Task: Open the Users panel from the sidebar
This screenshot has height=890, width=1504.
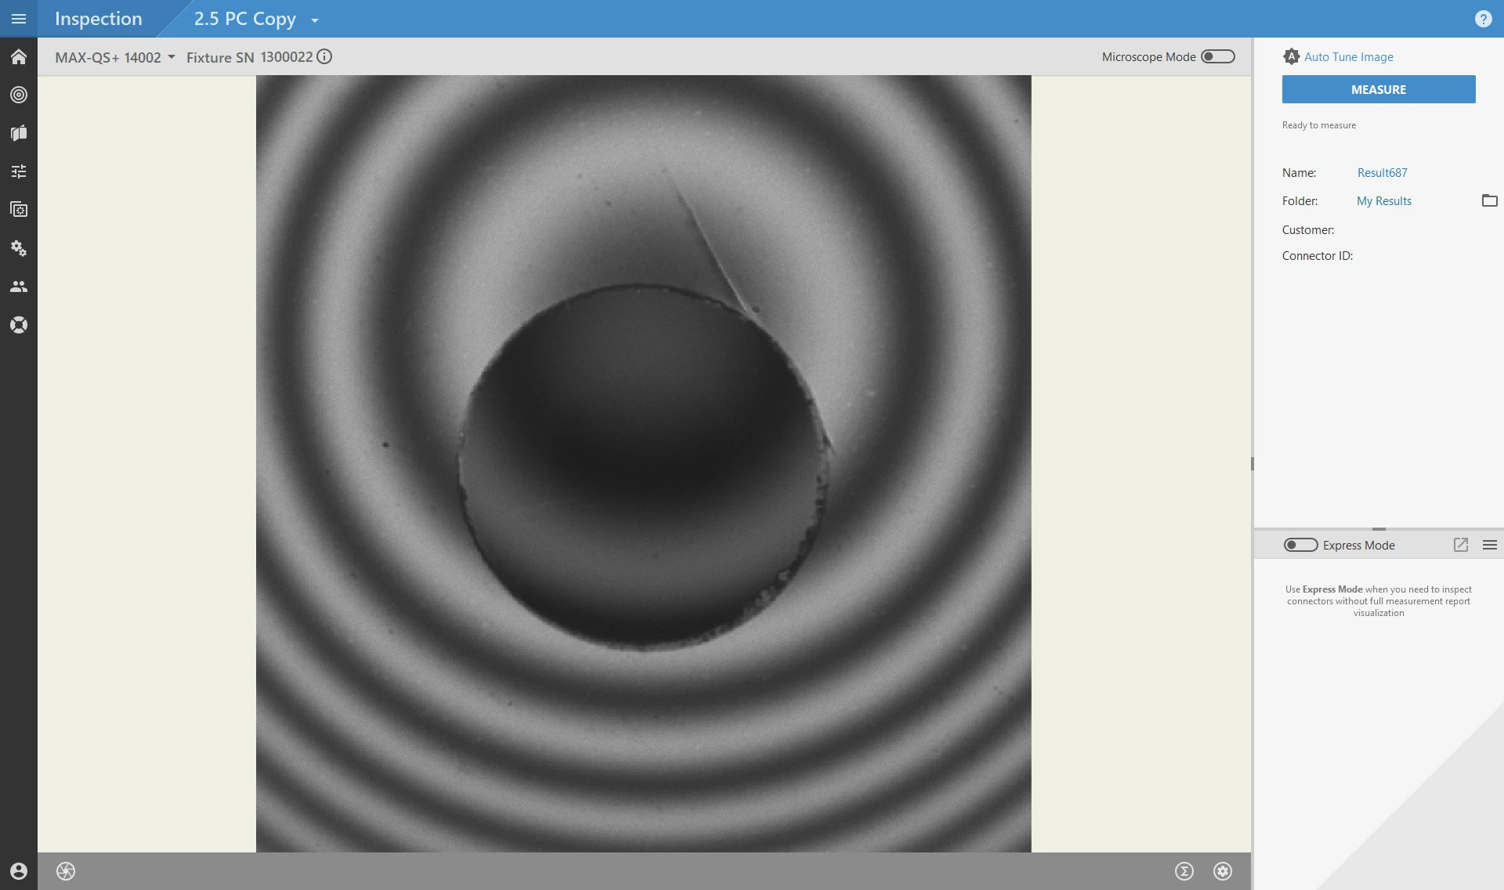Action: 19,286
